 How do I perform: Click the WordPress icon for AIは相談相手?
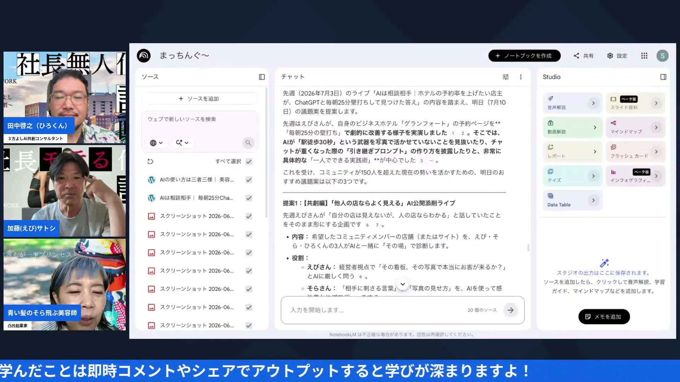151,198
